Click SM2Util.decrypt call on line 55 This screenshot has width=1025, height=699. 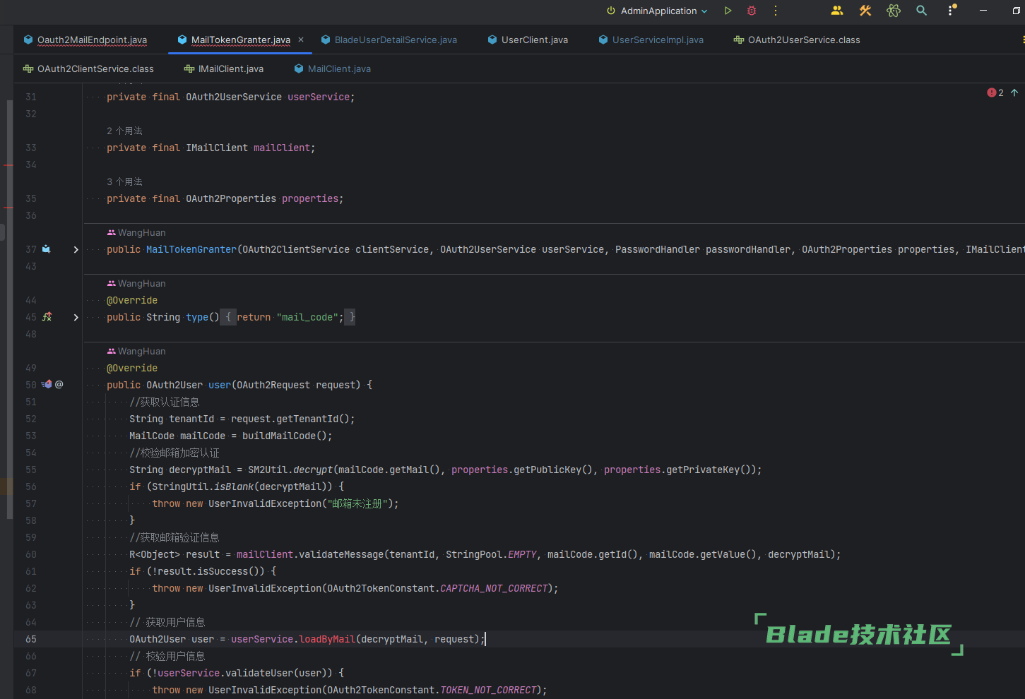[x=290, y=470]
